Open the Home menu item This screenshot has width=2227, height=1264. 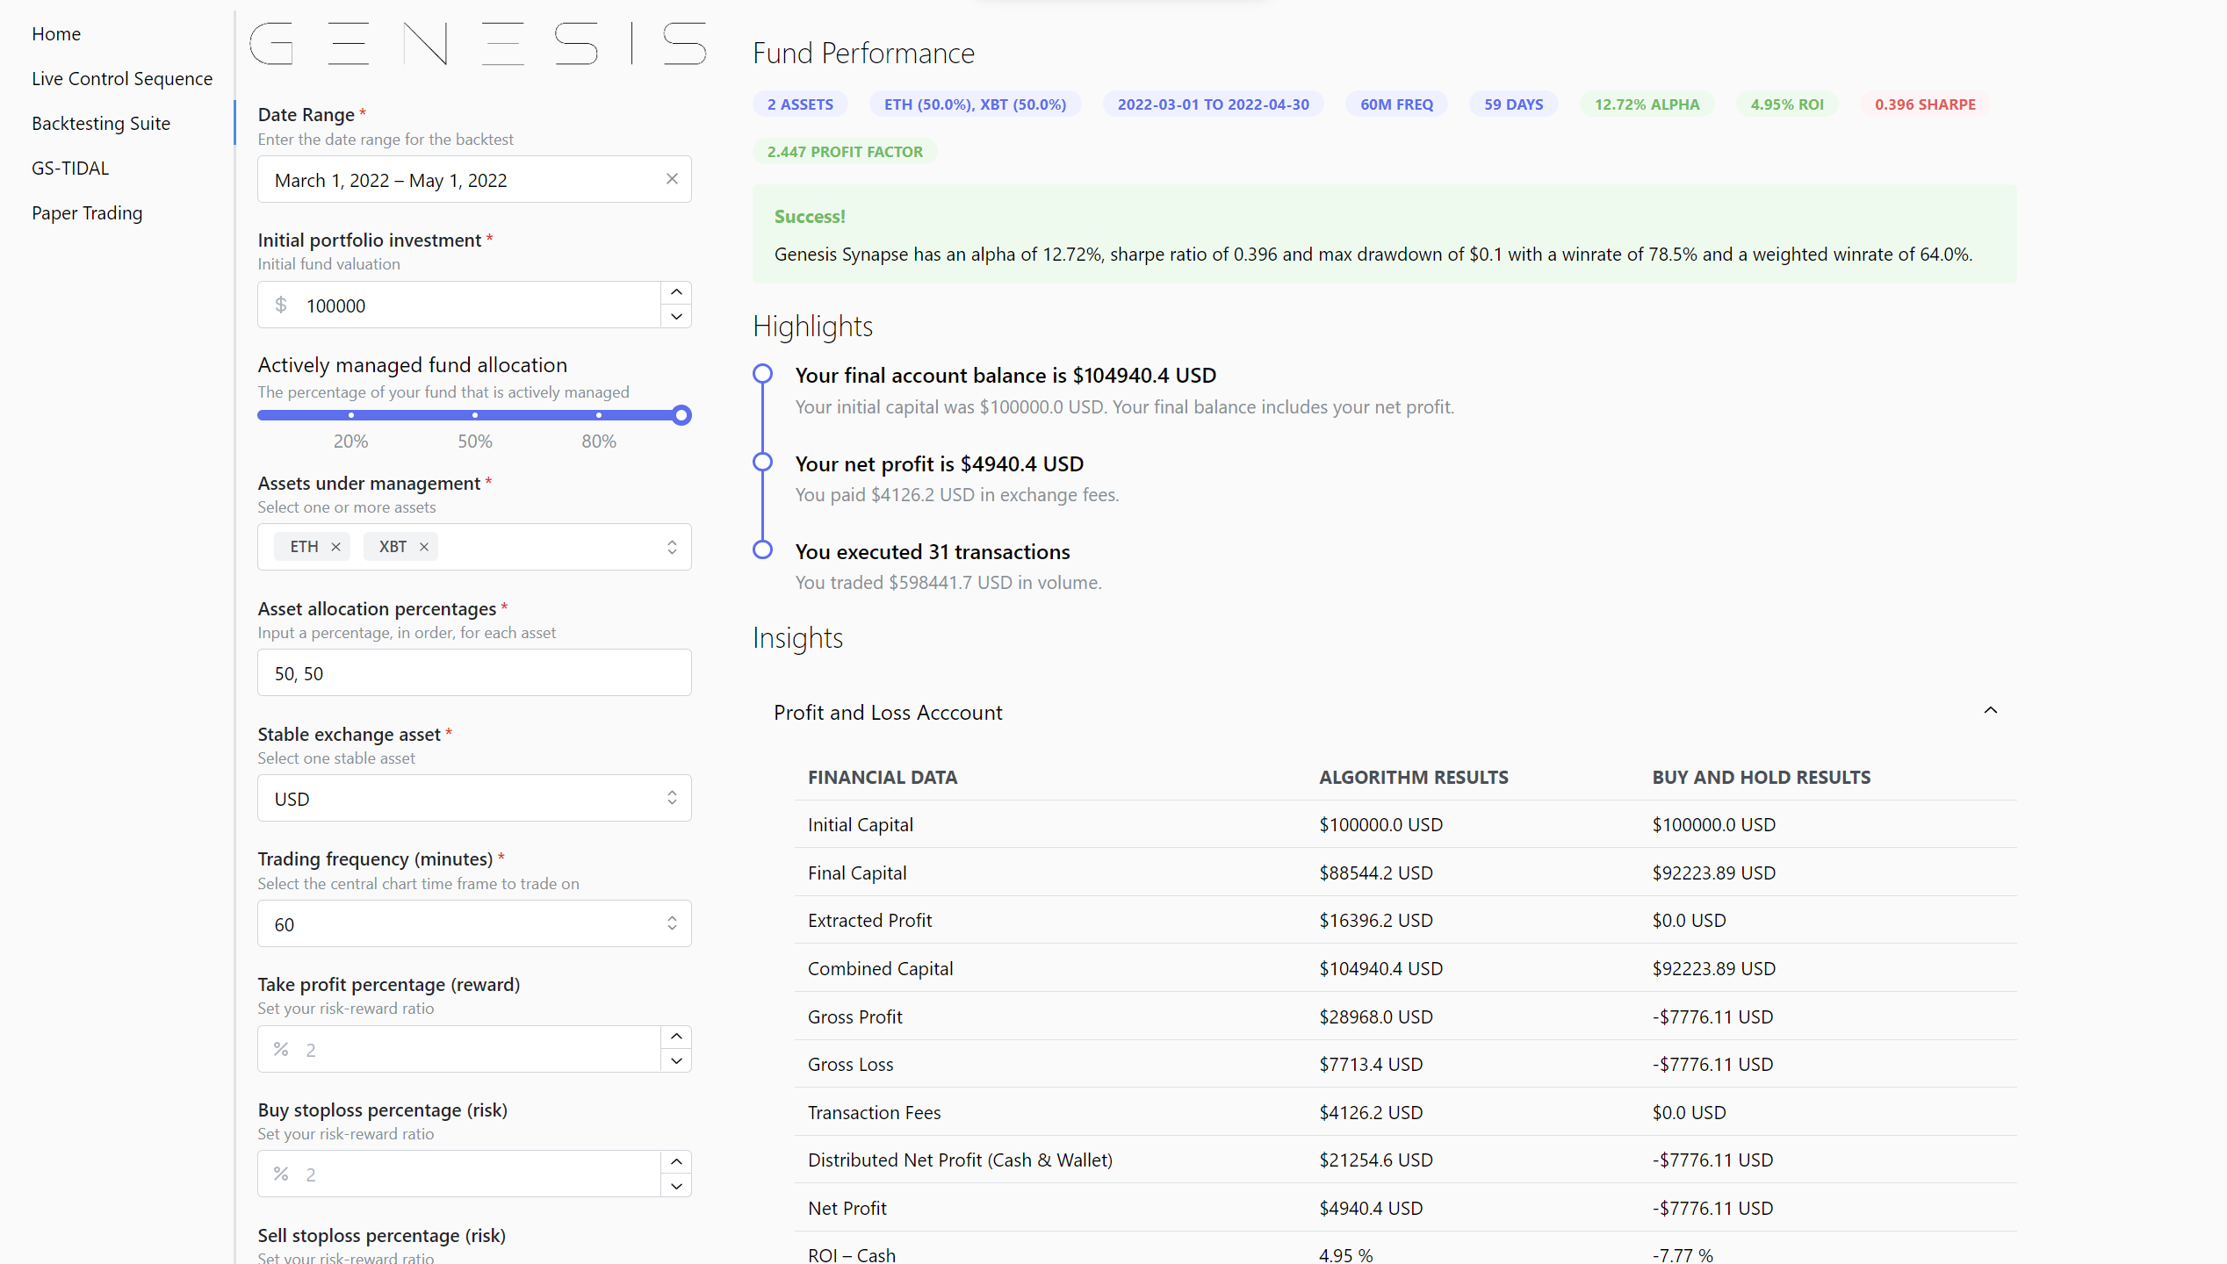(56, 33)
